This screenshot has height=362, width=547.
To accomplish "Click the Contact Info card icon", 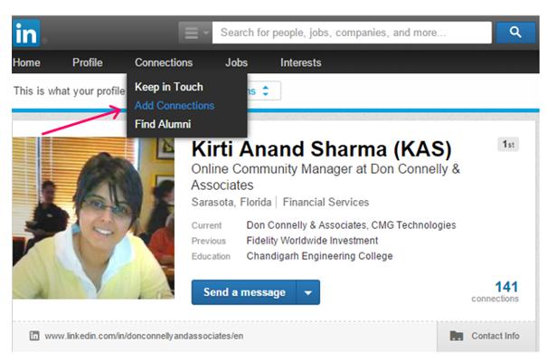I will (x=457, y=336).
